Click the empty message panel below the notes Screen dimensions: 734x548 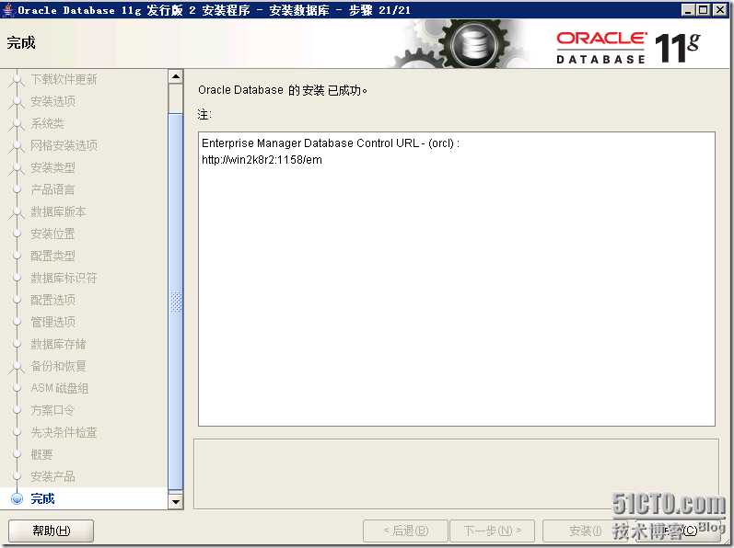pos(456,474)
